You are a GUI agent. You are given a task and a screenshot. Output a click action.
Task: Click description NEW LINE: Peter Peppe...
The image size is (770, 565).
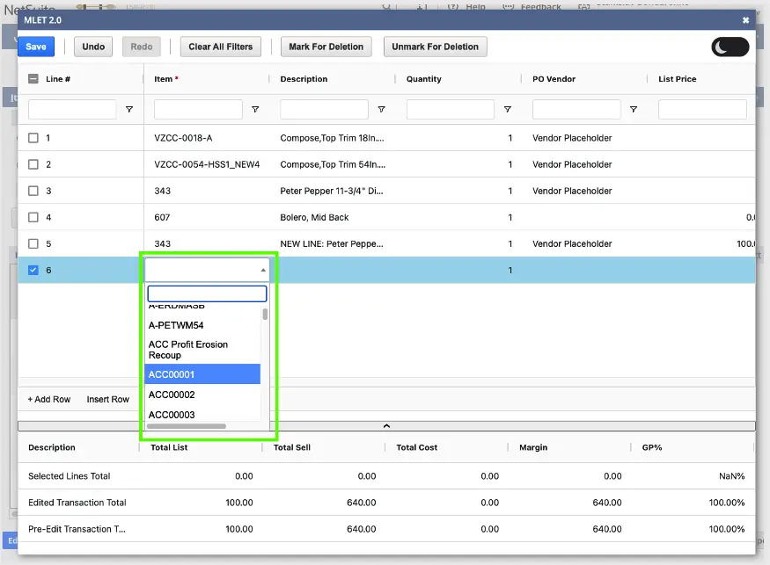[x=332, y=243]
